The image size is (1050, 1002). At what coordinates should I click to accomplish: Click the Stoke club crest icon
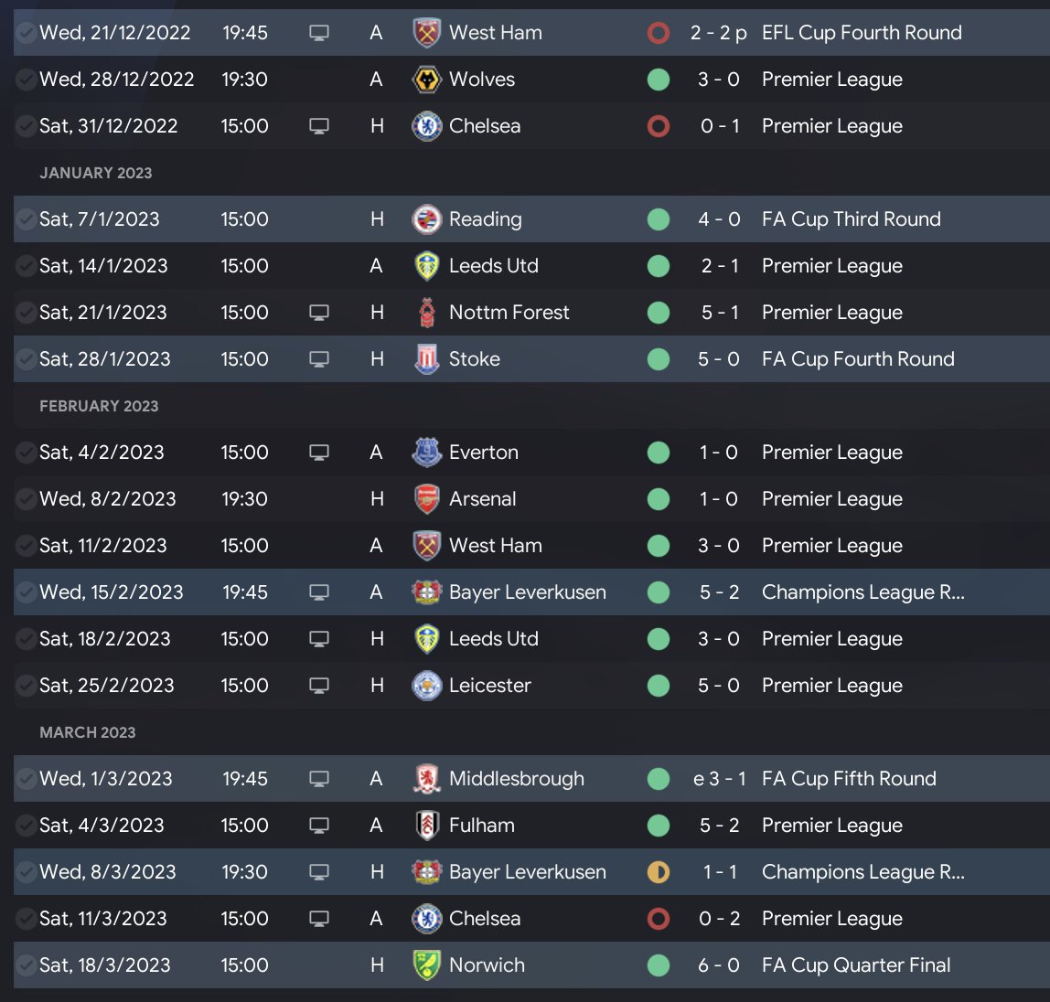tap(426, 359)
